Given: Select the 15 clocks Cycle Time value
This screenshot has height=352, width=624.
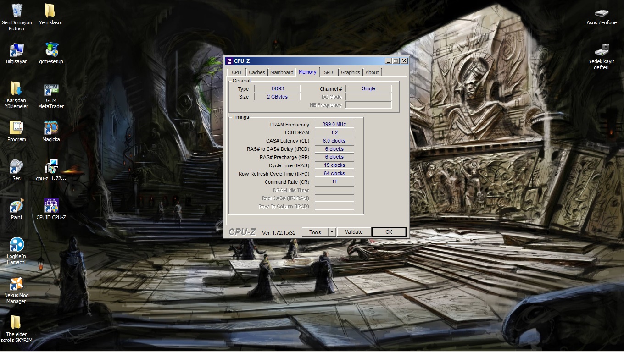Looking at the screenshot, I should [334, 165].
